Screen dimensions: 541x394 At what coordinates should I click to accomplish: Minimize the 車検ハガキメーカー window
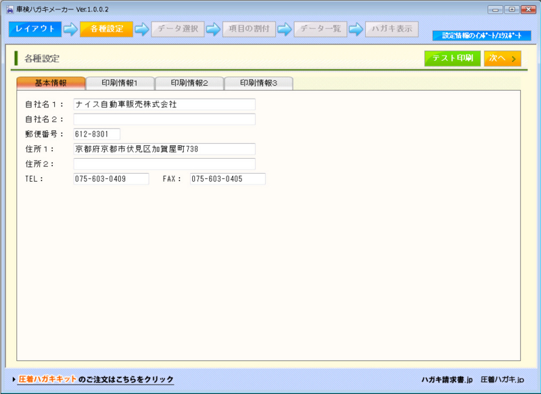pyautogui.click(x=495, y=9)
